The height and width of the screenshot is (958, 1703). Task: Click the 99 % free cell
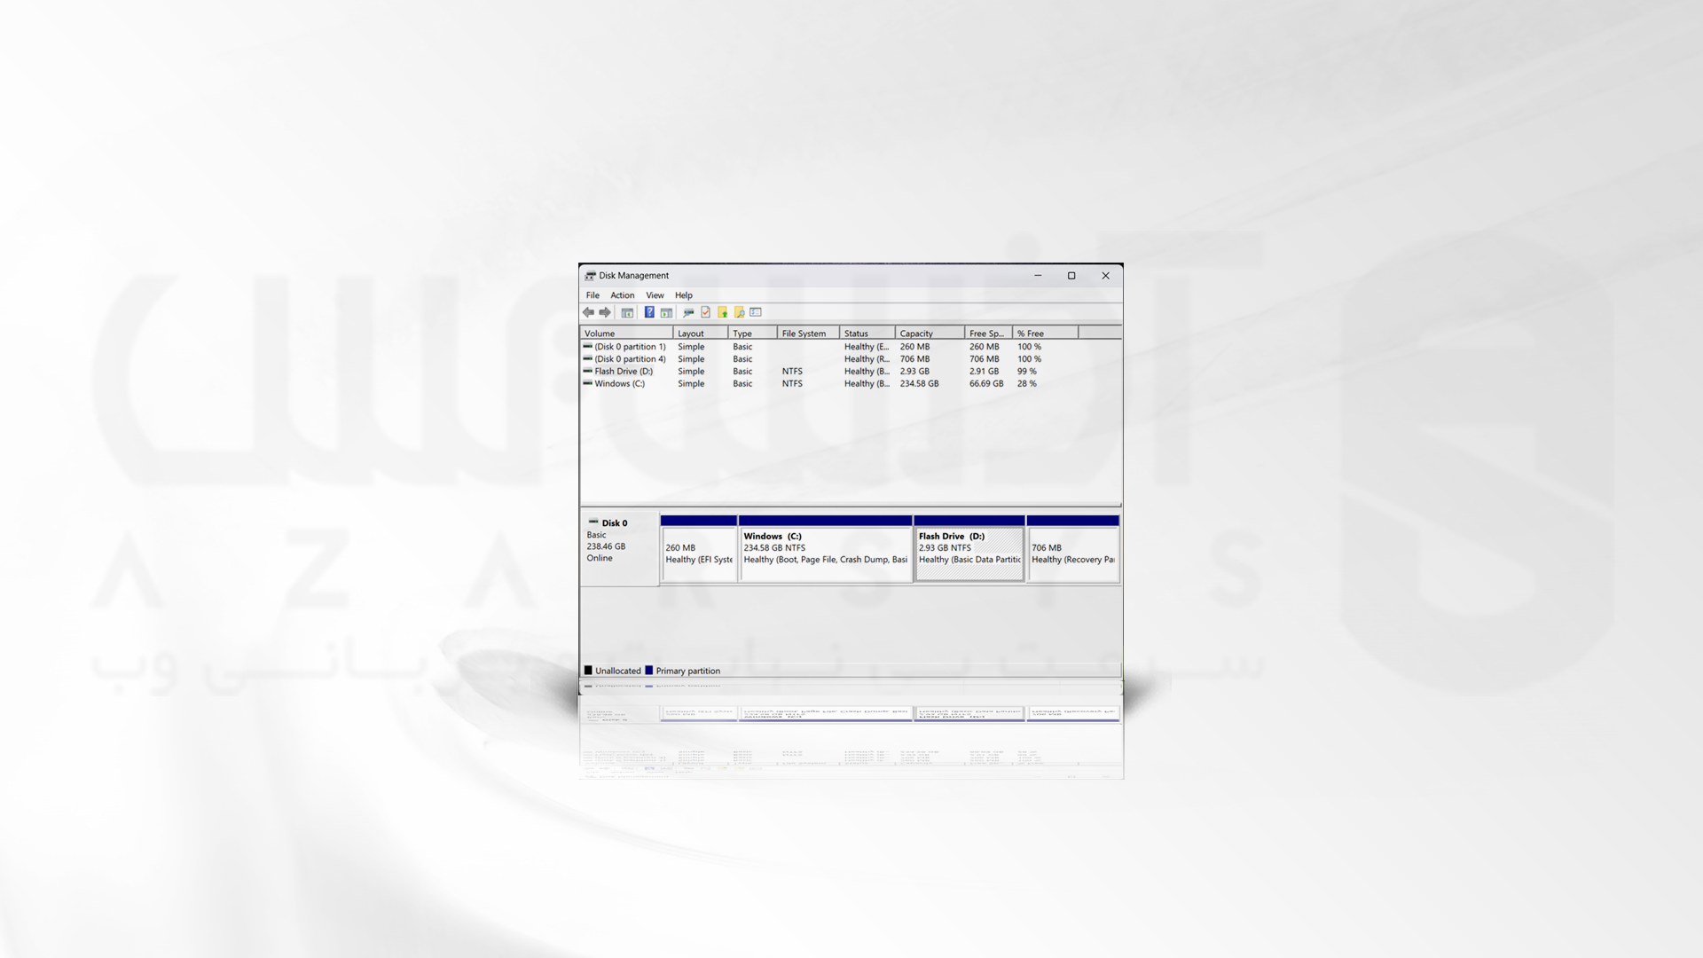click(1027, 372)
